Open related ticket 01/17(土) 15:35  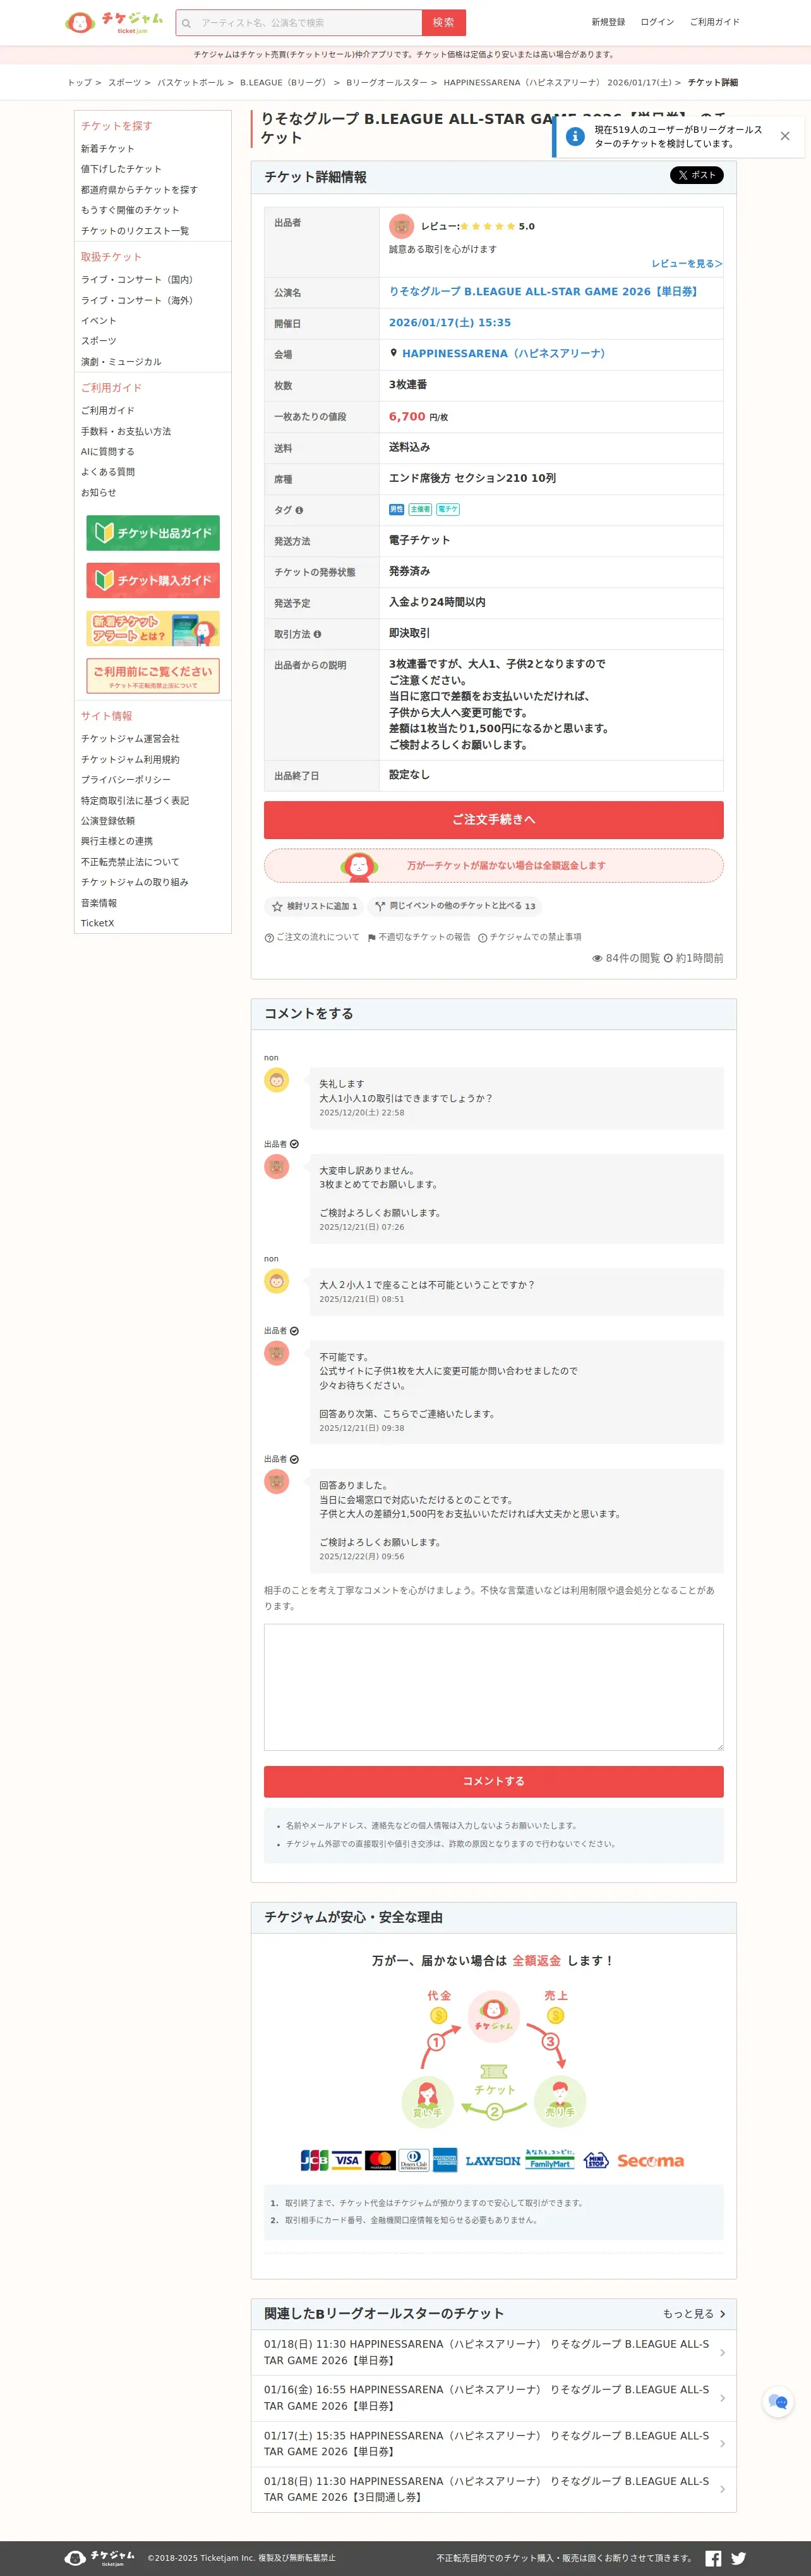[x=493, y=2444]
